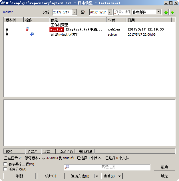
Task: Expand the 遍历方法(H) dropdown arrow
Action: point(97,176)
